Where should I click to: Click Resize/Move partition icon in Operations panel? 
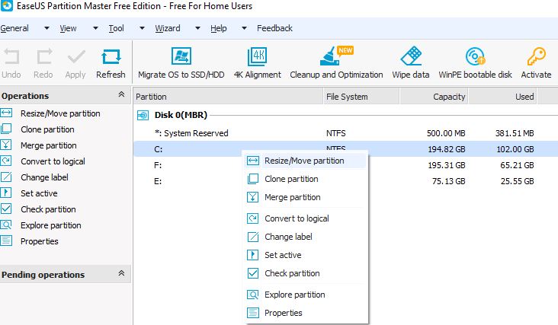[x=6, y=113]
